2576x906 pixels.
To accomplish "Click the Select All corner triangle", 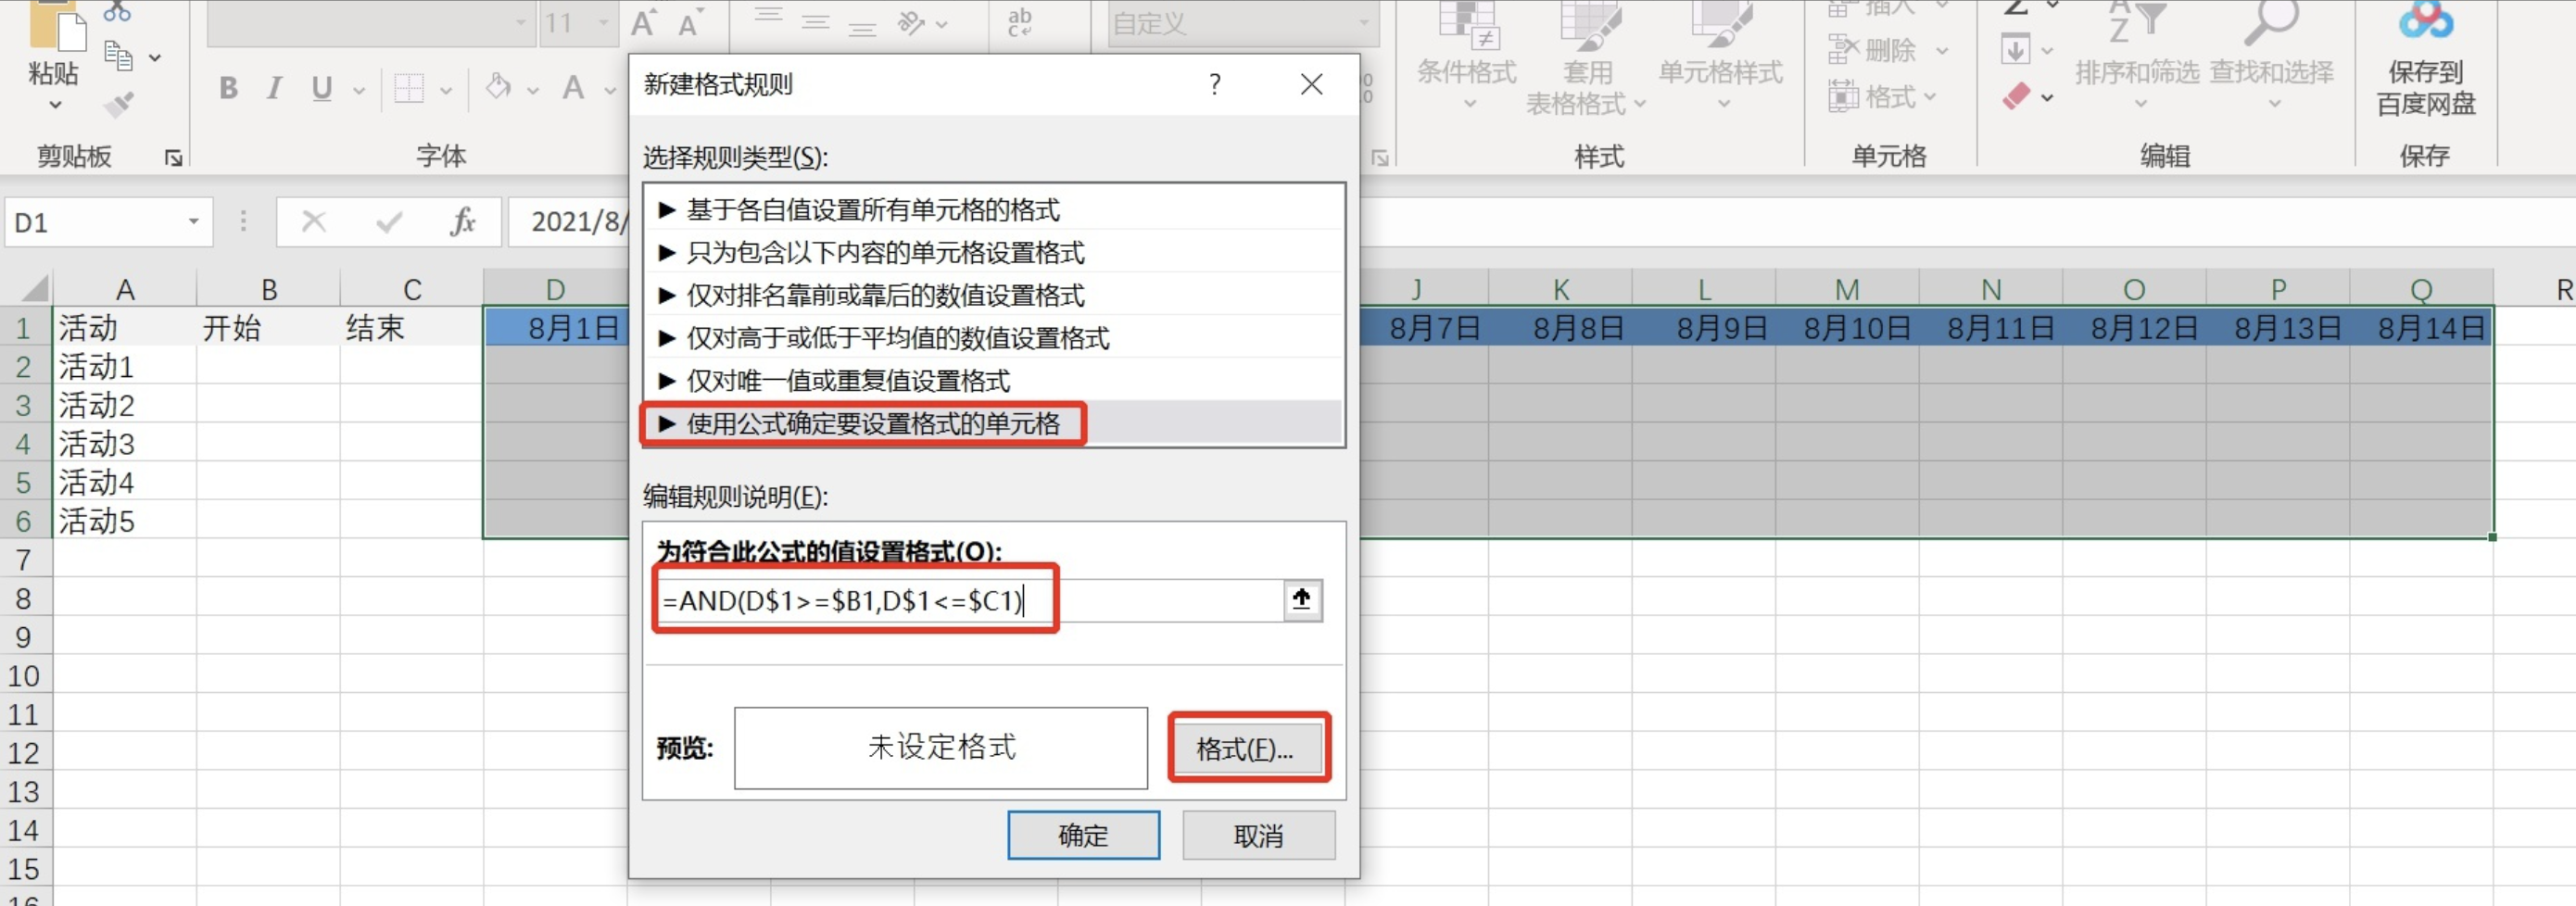I will (x=33, y=288).
